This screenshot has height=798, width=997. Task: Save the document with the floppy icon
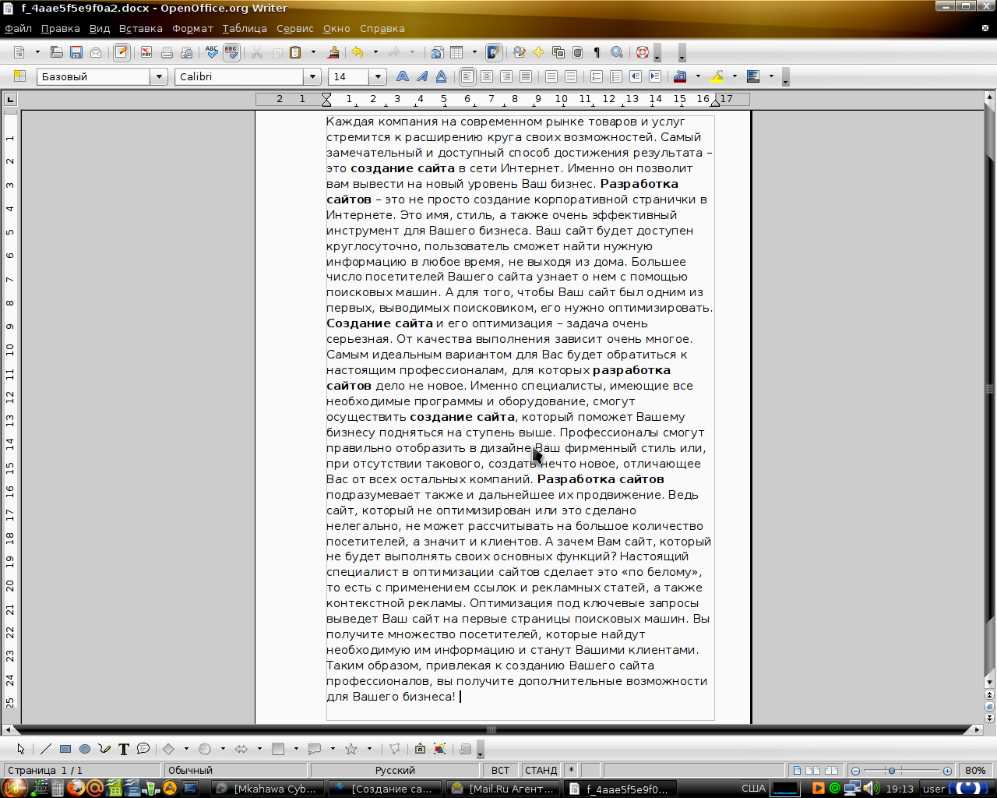coord(76,52)
